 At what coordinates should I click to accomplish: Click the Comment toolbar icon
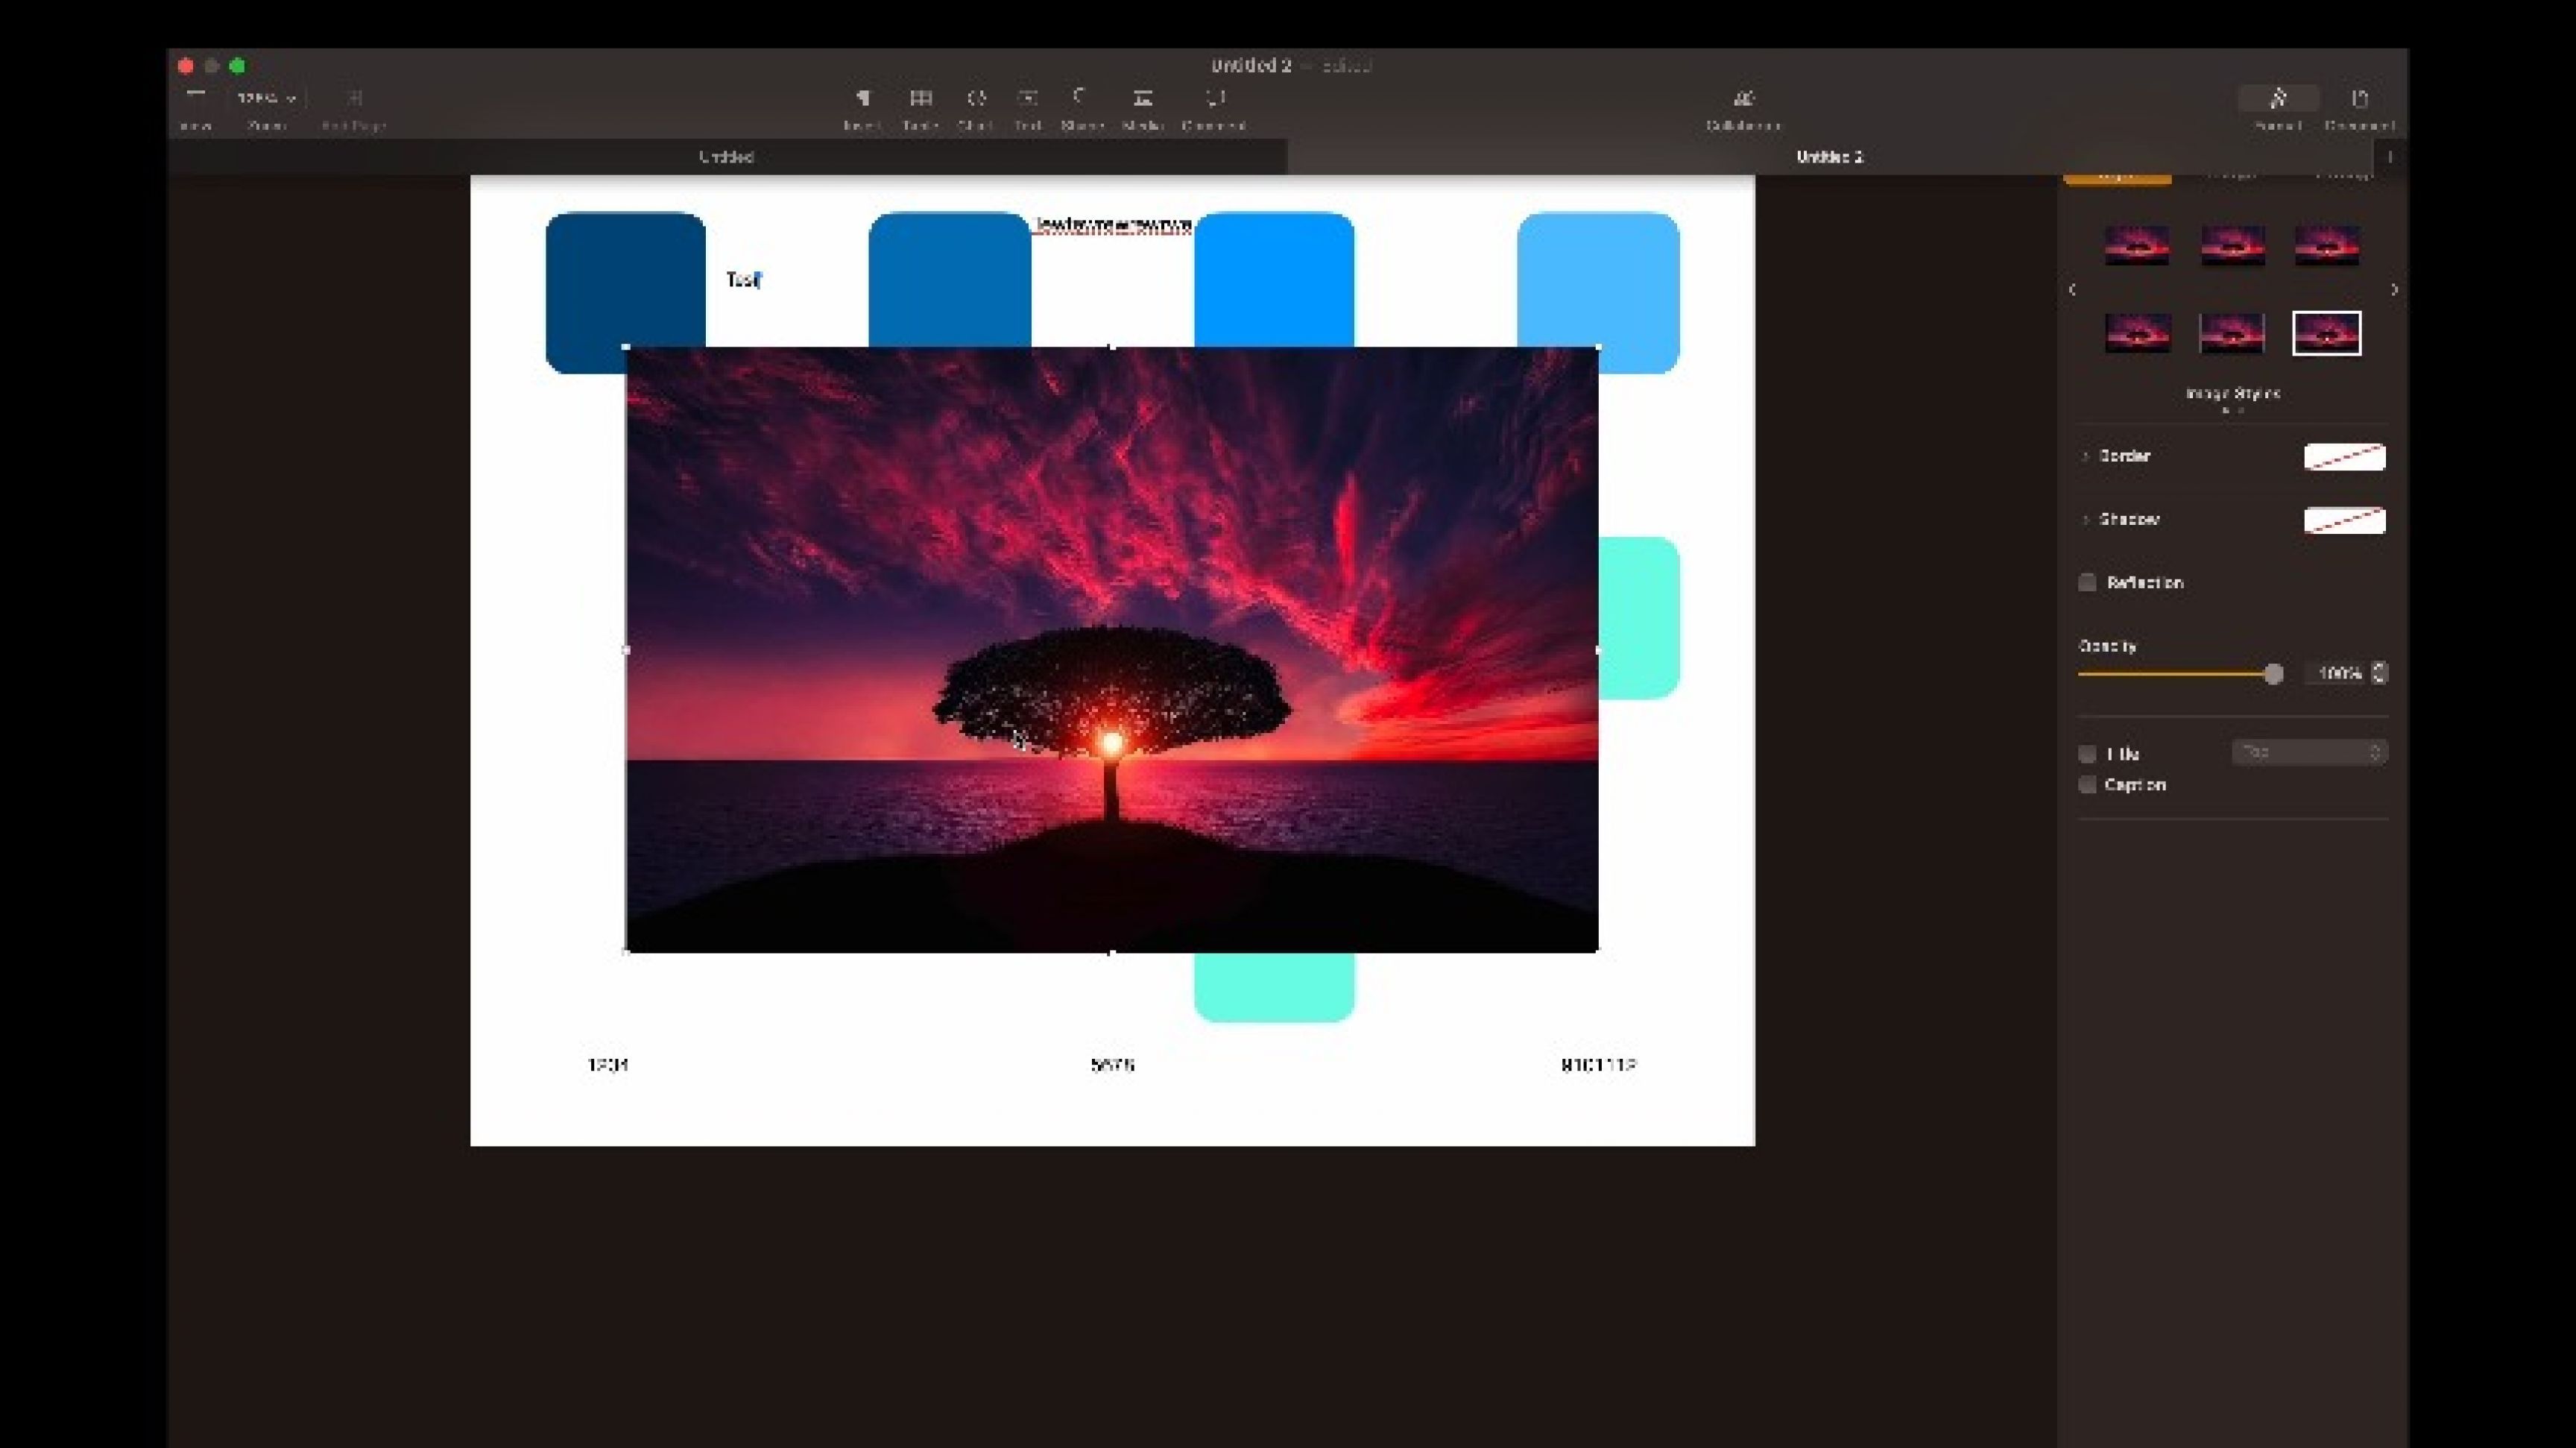coord(1214,98)
